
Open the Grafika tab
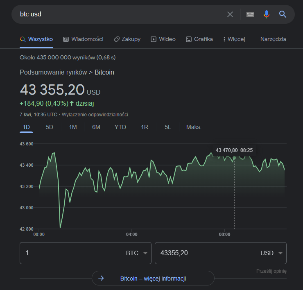[x=199, y=39]
